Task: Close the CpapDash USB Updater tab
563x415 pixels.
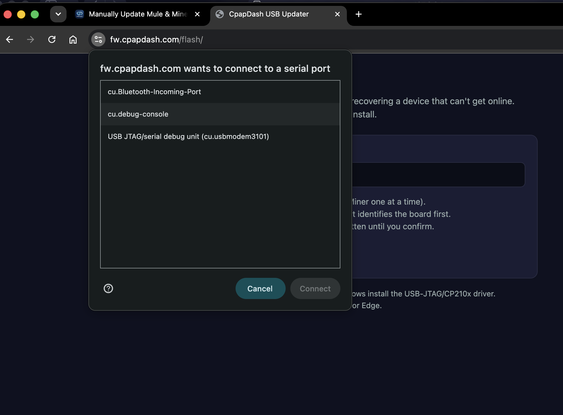Action: pyautogui.click(x=337, y=14)
